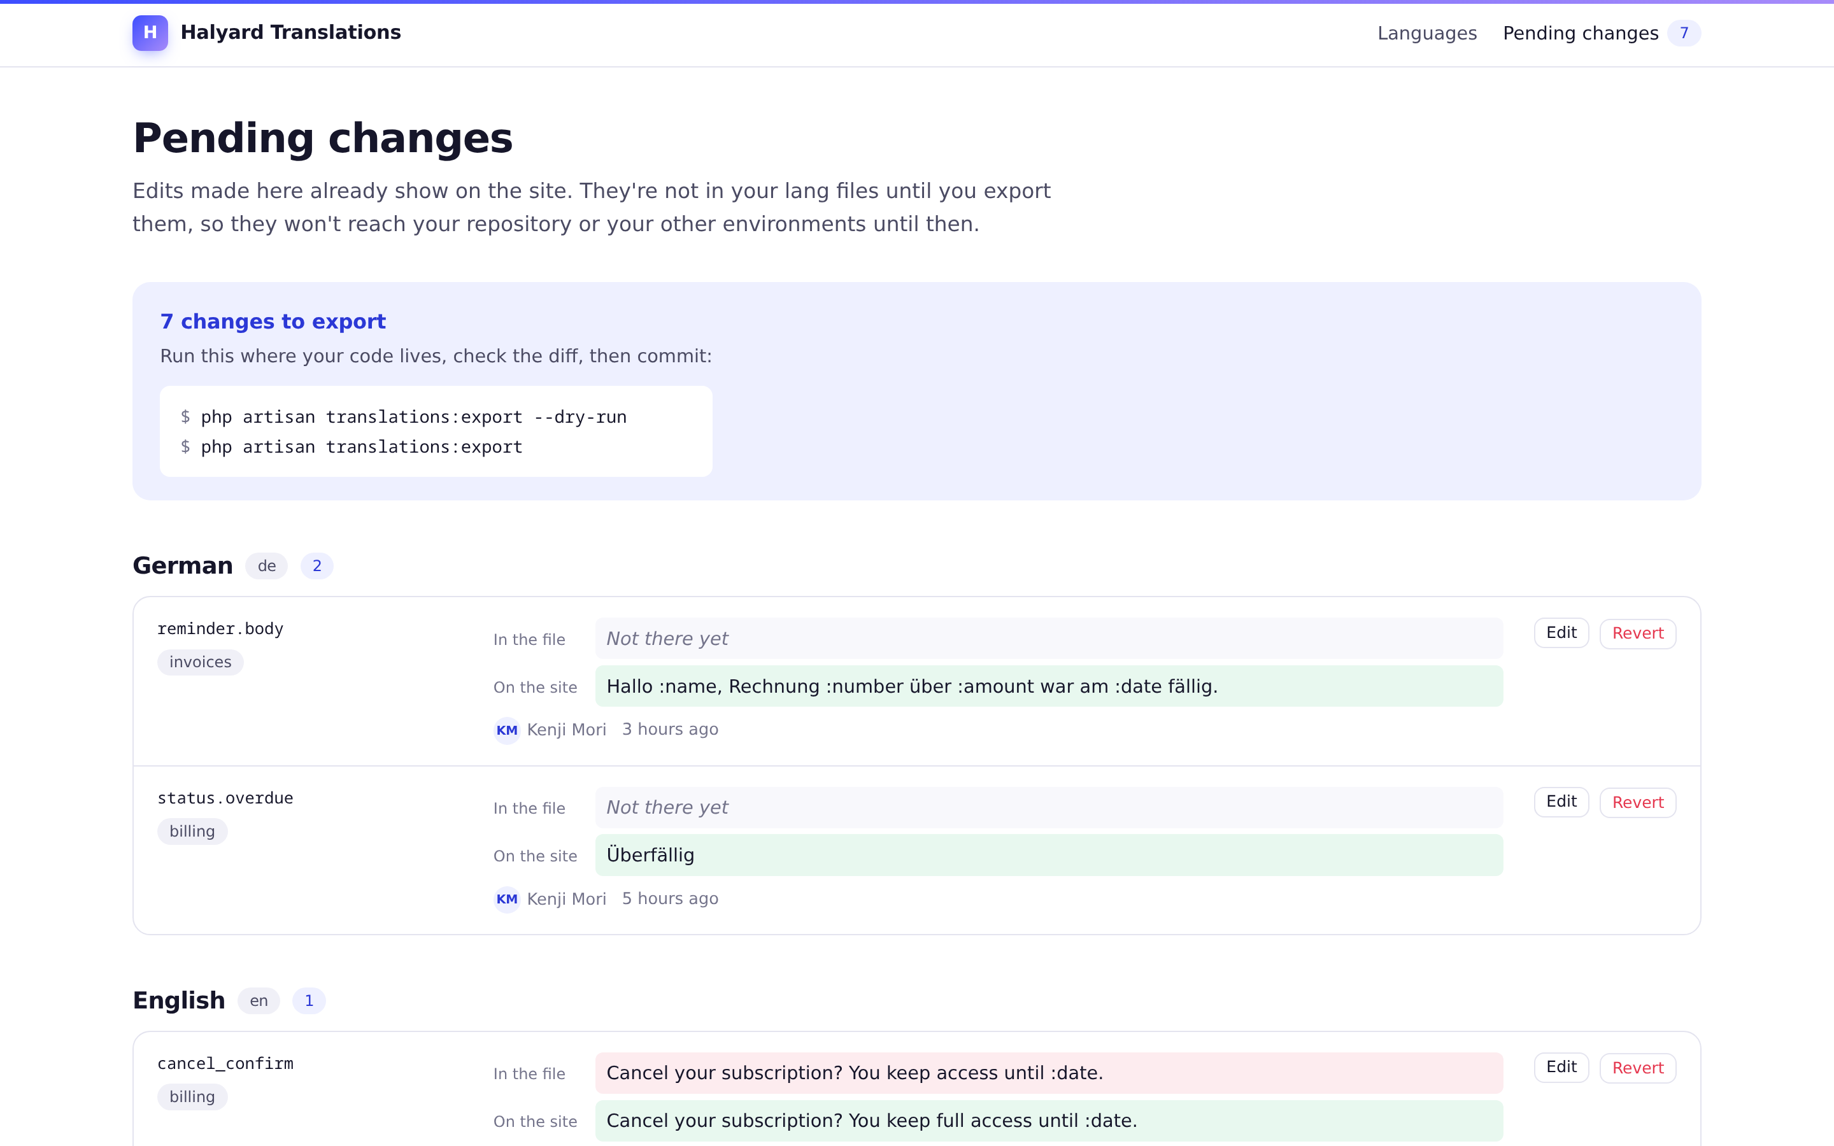Revert the status.overdue change
1834x1146 pixels.
1638,802
